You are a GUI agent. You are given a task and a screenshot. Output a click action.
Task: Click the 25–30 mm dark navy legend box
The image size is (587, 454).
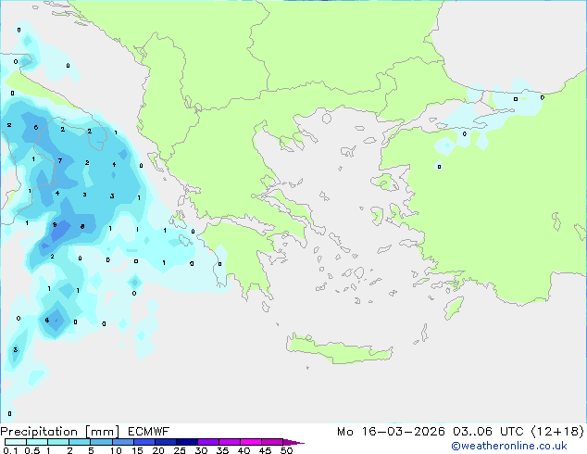[186, 442]
